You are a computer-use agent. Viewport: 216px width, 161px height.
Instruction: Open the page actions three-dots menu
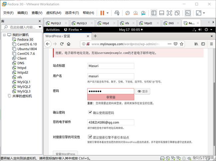[x=169, y=44]
